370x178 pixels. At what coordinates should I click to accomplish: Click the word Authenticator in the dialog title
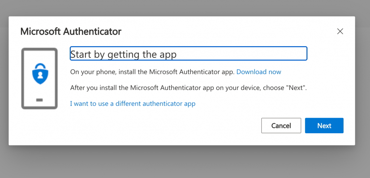(x=92, y=31)
